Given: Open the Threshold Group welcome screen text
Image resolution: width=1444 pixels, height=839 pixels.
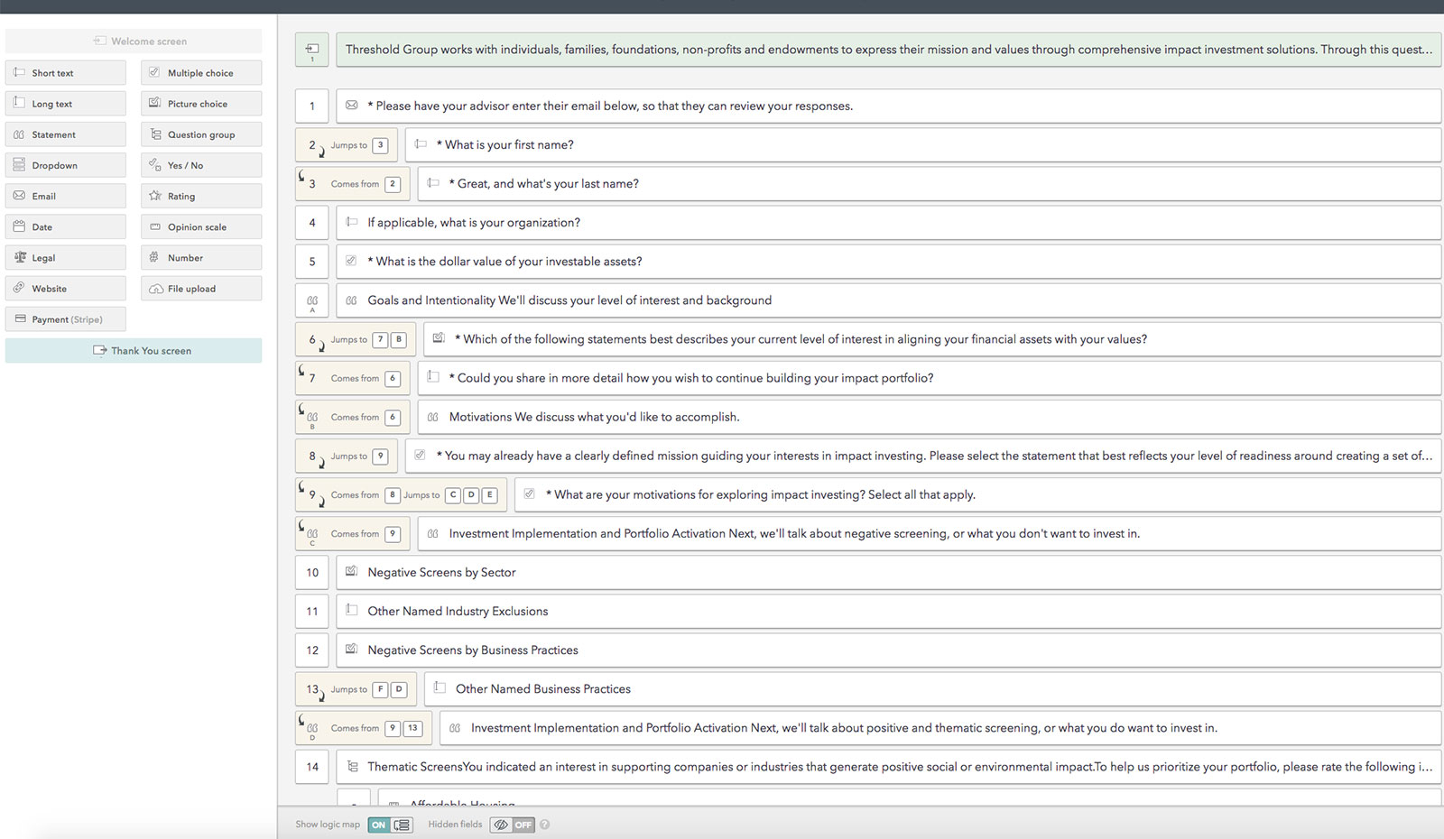Looking at the screenshot, I should [888, 50].
